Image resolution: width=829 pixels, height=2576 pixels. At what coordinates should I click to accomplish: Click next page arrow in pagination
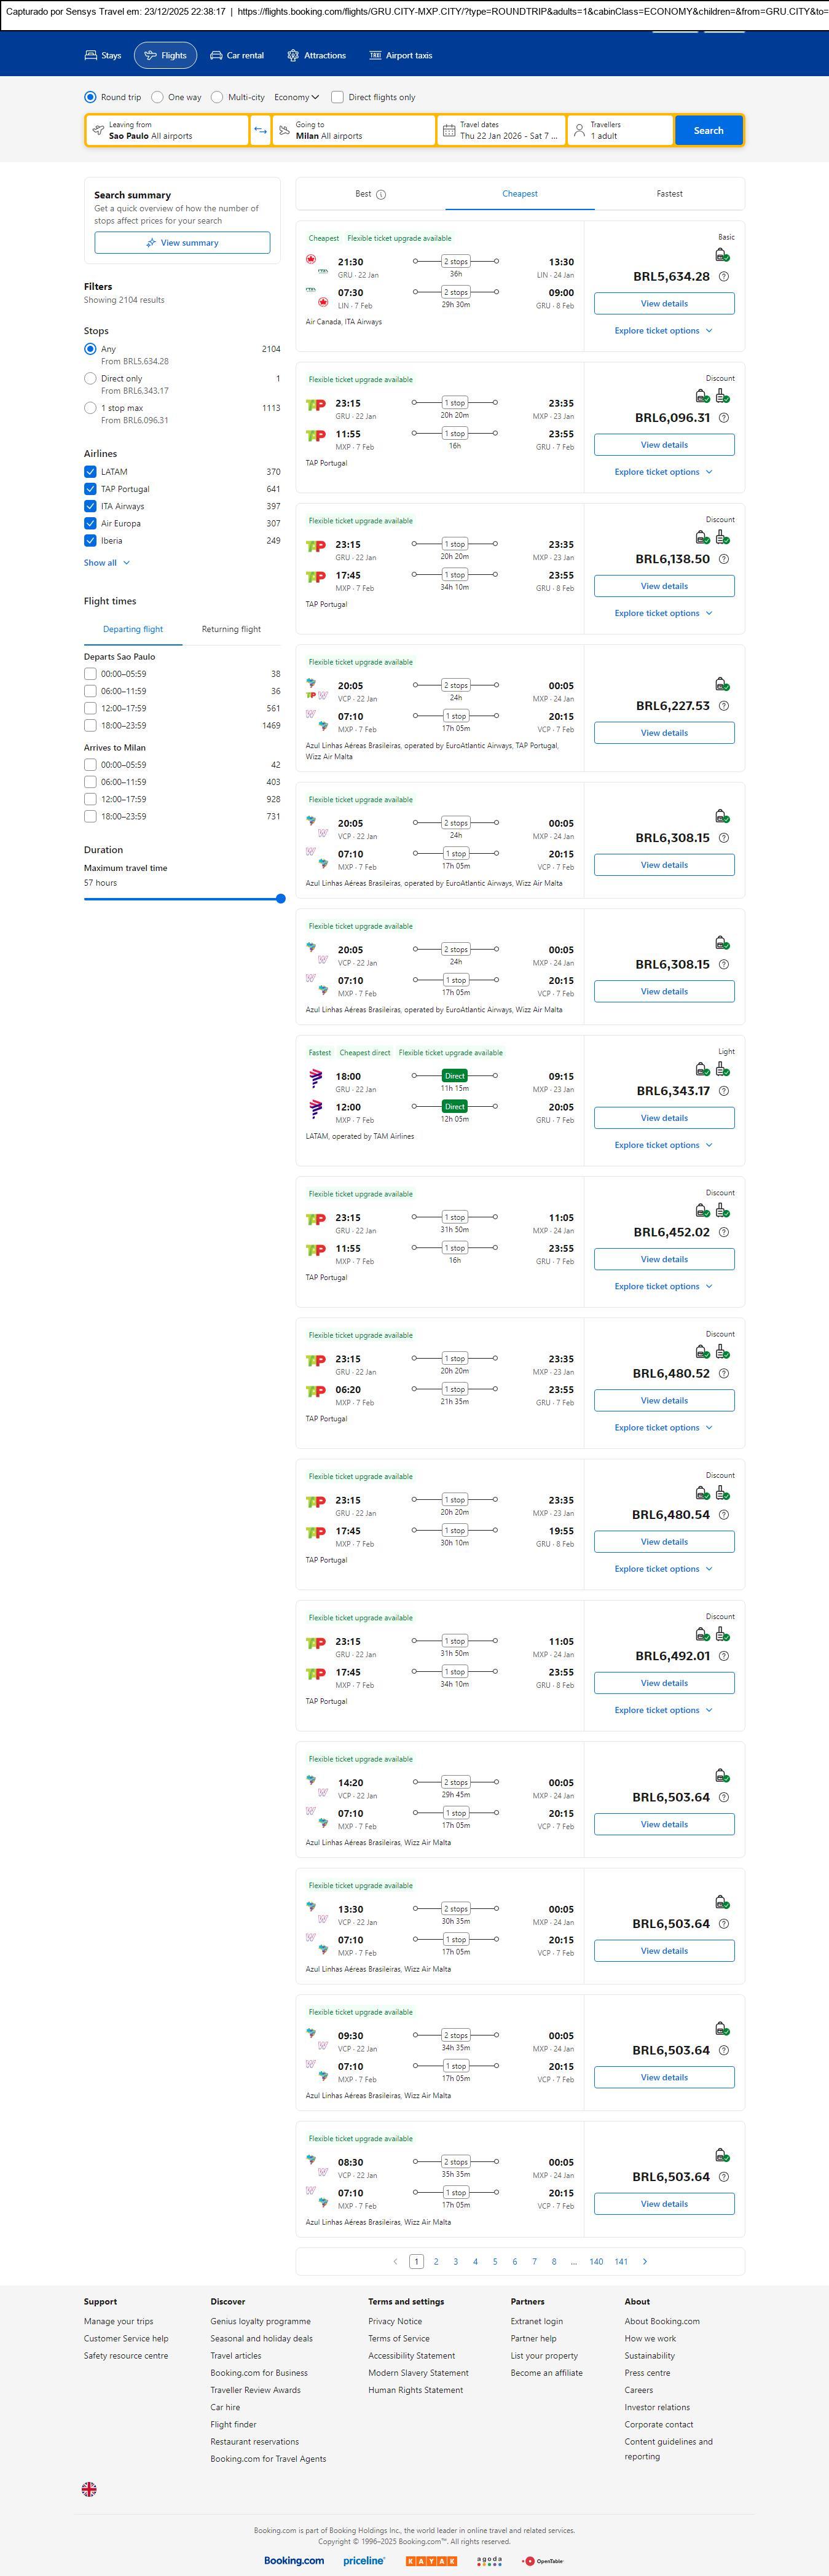tap(645, 2261)
